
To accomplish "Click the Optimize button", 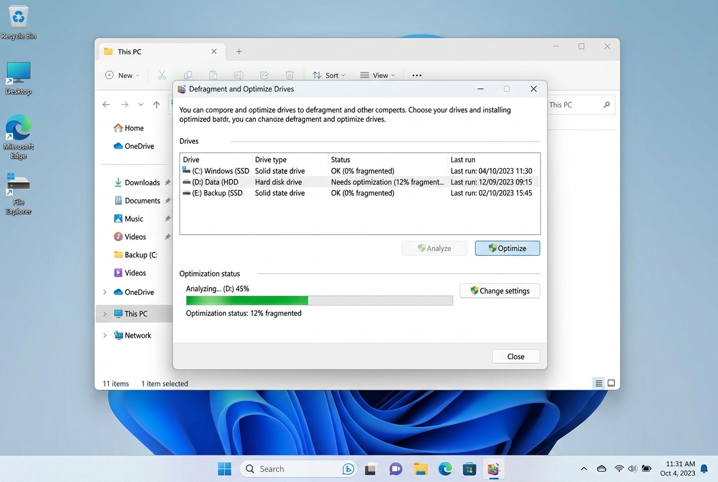I will [507, 248].
